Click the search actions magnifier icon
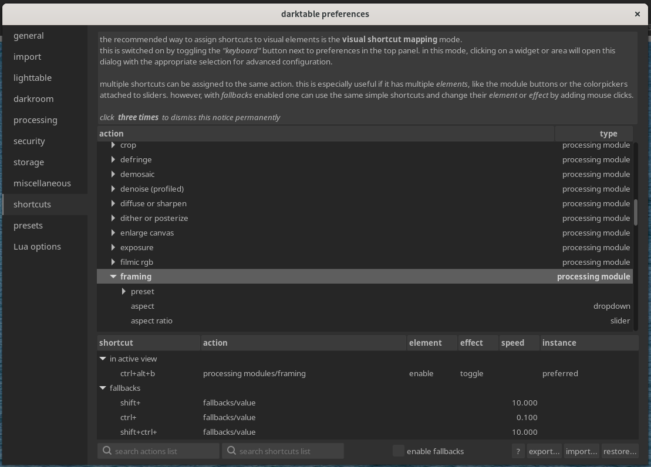The width and height of the screenshot is (651, 467). (x=107, y=451)
